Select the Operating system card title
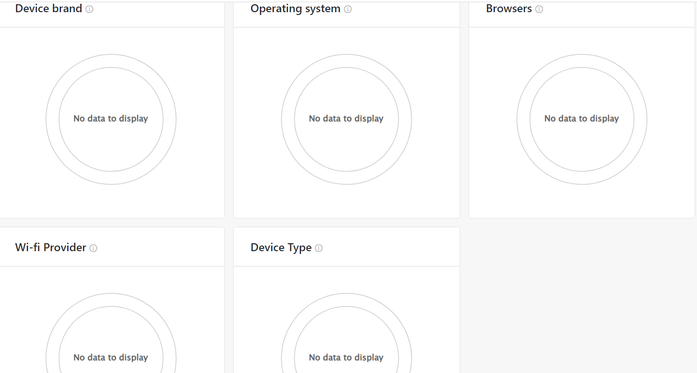697x373 pixels. coord(295,9)
